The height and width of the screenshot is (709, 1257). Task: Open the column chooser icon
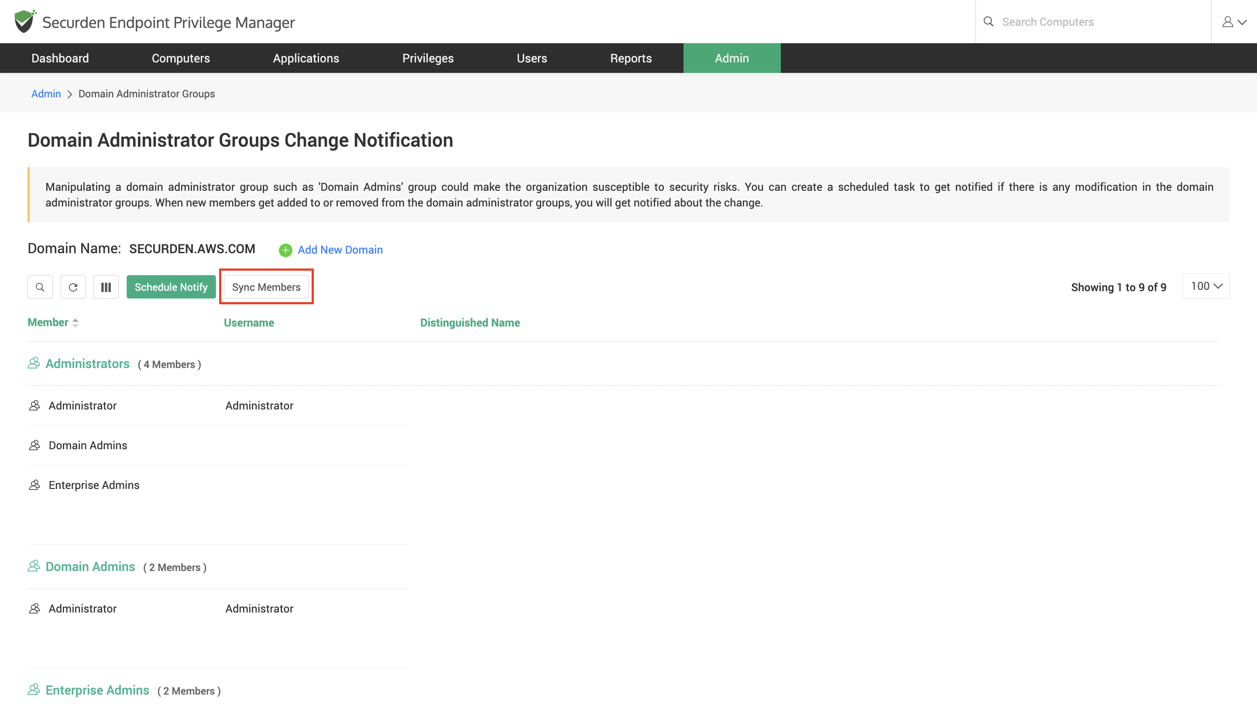click(106, 287)
